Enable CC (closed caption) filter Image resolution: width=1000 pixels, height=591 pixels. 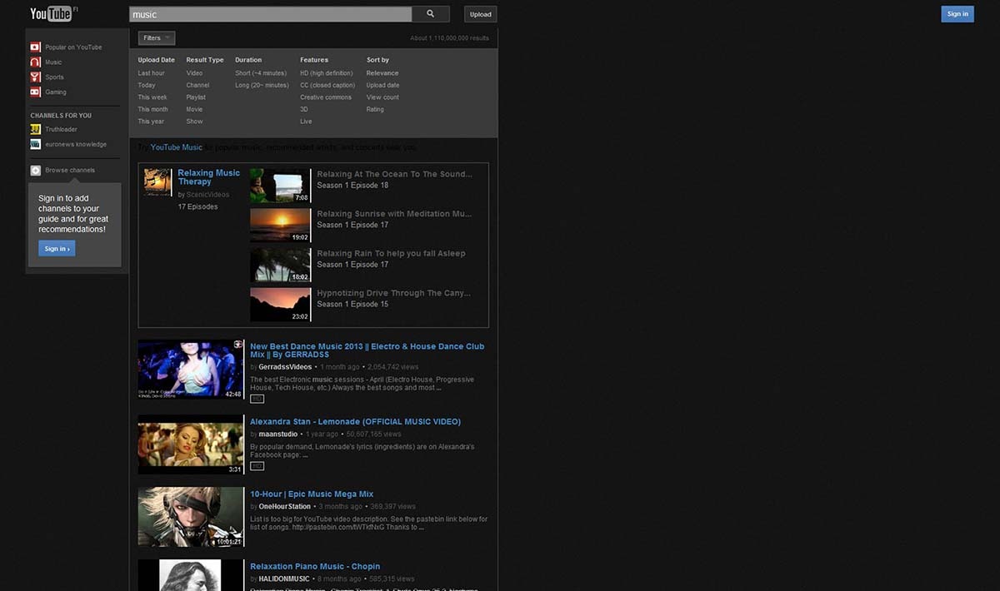[327, 85]
